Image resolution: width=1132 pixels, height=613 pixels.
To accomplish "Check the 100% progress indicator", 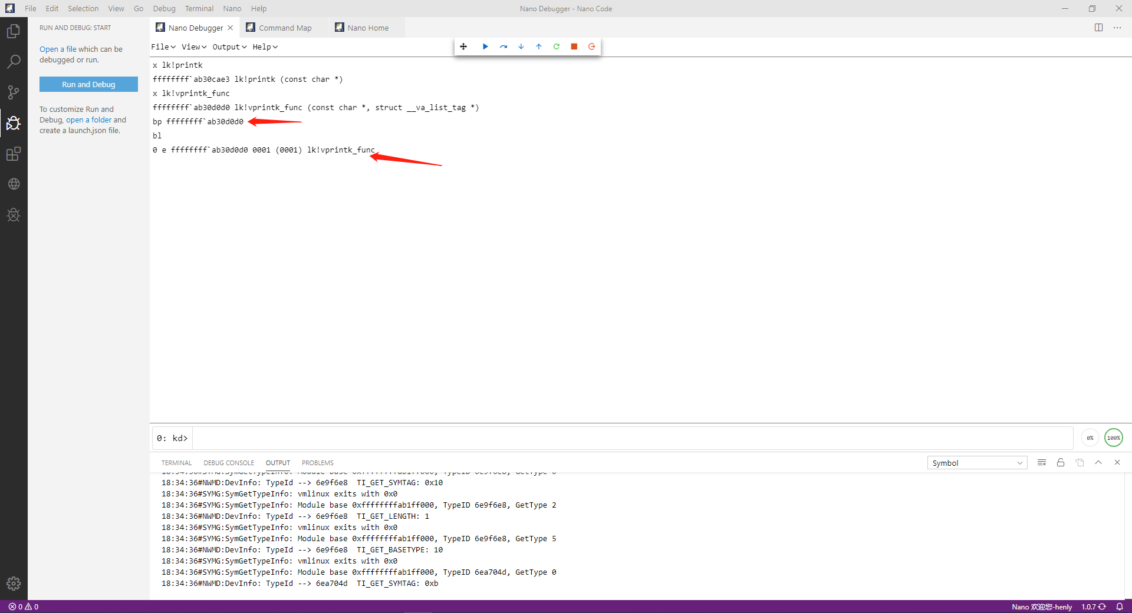I will [1114, 438].
